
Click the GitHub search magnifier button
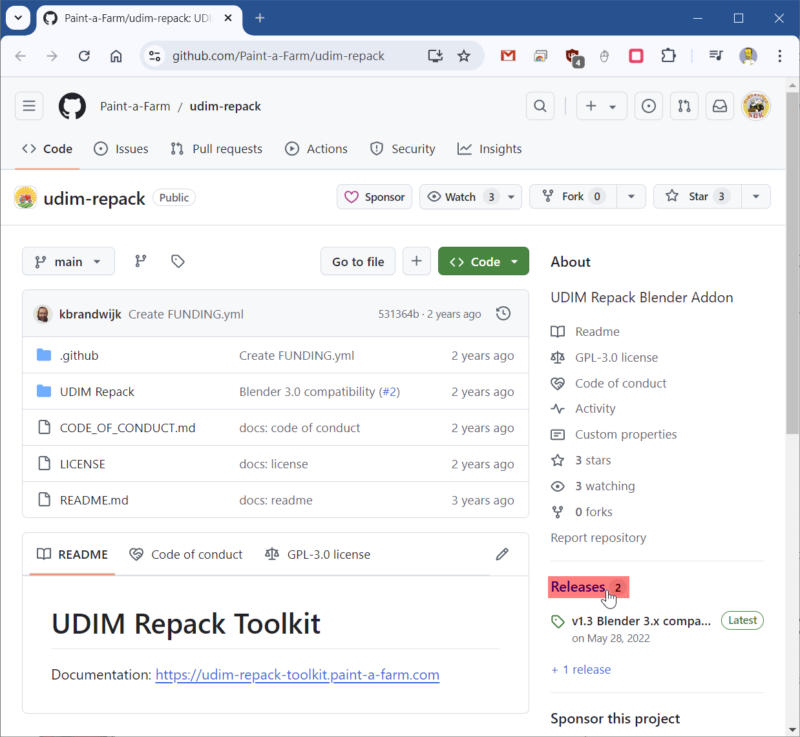pos(540,106)
